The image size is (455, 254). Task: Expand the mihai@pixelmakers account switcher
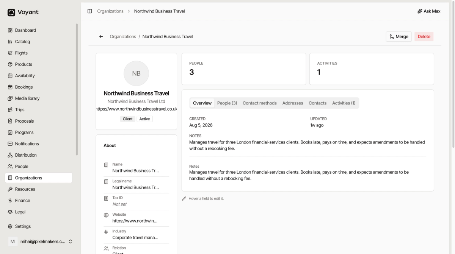tap(40, 242)
